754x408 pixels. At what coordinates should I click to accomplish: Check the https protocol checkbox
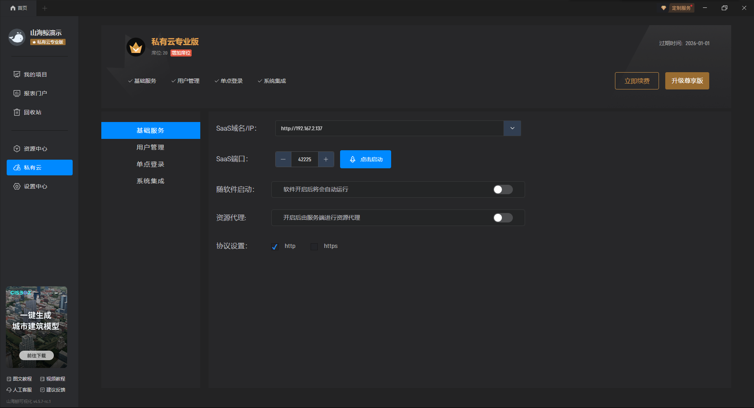(314, 246)
